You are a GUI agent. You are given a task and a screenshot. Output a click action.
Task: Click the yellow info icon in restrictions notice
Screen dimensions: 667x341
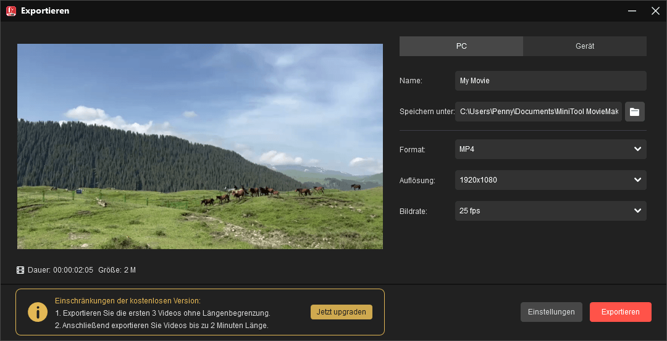[38, 312]
